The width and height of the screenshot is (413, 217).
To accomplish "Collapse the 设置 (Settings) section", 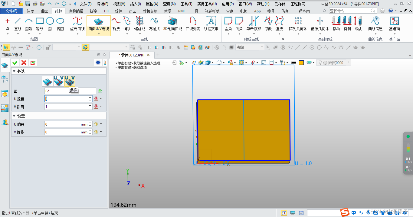I will click(14, 116).
